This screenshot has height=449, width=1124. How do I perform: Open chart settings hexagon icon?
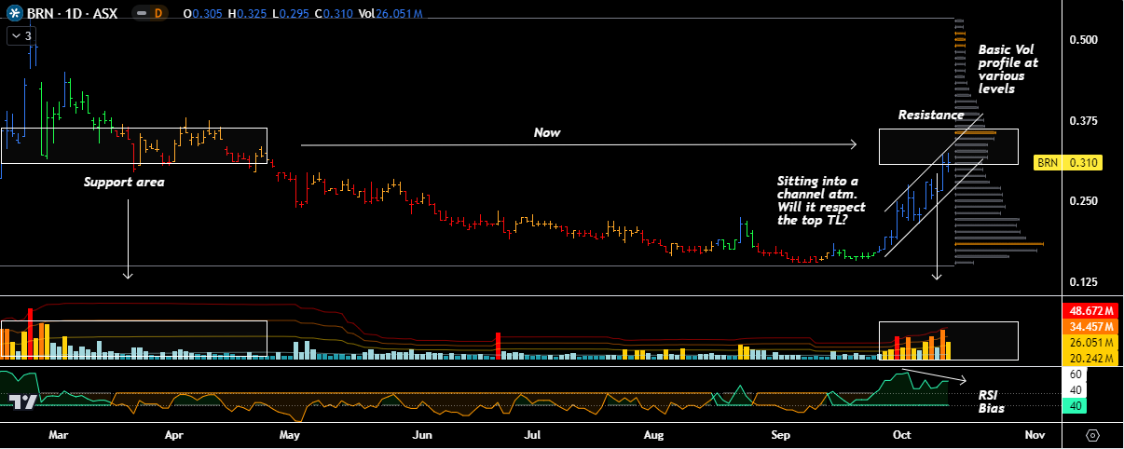tap(1092, 435)
